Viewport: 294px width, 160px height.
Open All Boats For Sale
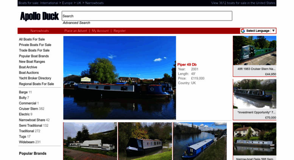(32, 39)
